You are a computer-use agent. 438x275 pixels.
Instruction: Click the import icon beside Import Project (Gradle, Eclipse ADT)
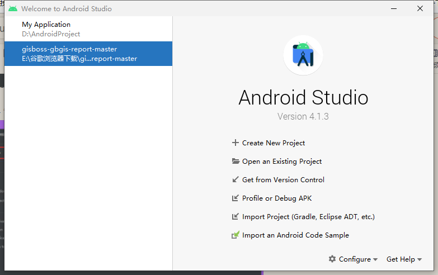pyautogui.click(x=236, y=216)
